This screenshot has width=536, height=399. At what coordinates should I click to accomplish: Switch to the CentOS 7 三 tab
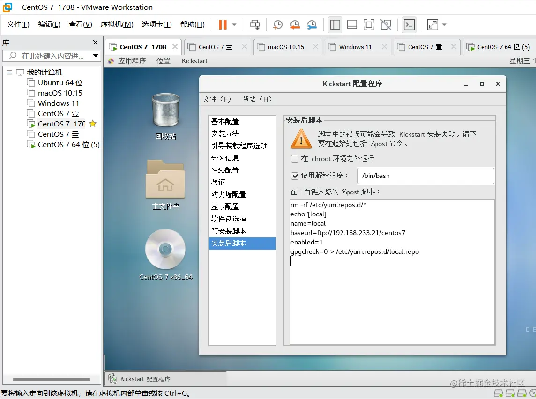pyautogui.click(x=216, y=47)
